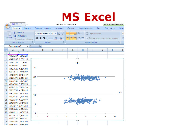The width and height of the screenshot is (177, 133).
Task: Activate Формат по образцу format painter
Action: (x=24, y=39)
